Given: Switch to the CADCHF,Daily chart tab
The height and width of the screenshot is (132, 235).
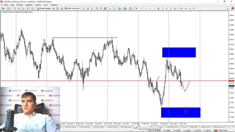Looking at the screenshot, I should pos(84,127).
